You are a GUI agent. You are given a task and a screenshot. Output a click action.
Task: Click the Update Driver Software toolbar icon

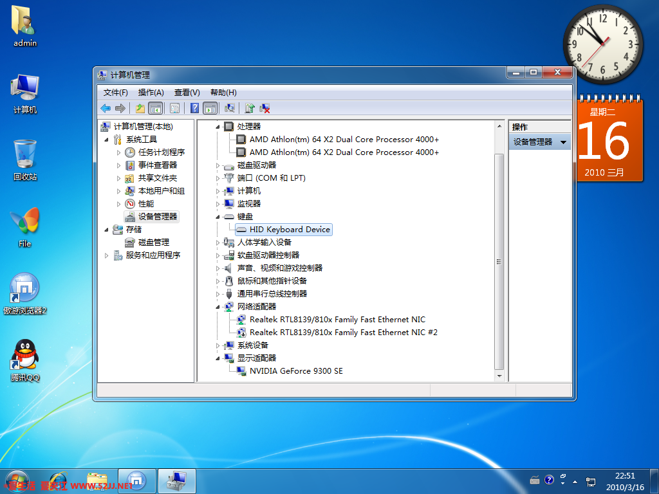(x=250, y=108)
